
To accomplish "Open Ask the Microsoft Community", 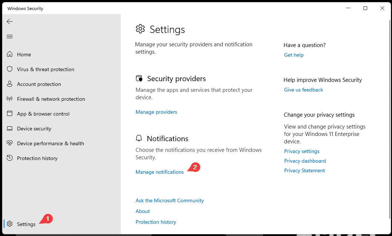I will click(169, 200).
